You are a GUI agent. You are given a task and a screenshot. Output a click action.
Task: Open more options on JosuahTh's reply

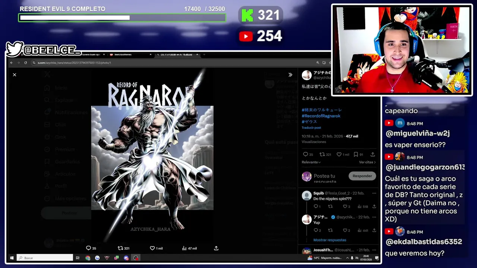click(374, 250)
